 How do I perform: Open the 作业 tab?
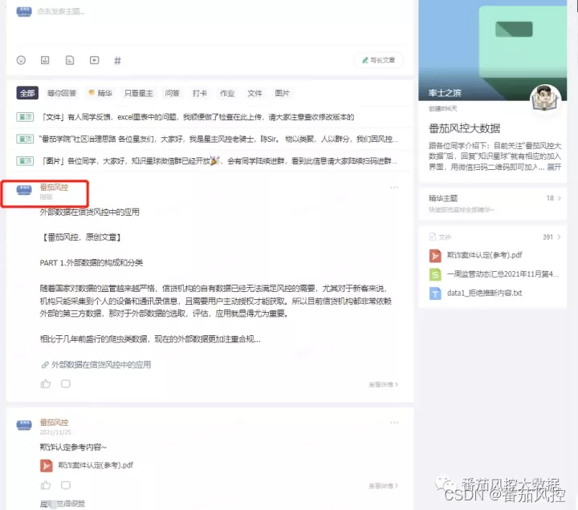click(227, 93)
